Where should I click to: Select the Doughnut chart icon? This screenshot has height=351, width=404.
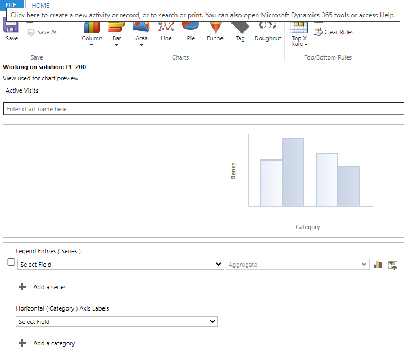[x=267, y=26]
